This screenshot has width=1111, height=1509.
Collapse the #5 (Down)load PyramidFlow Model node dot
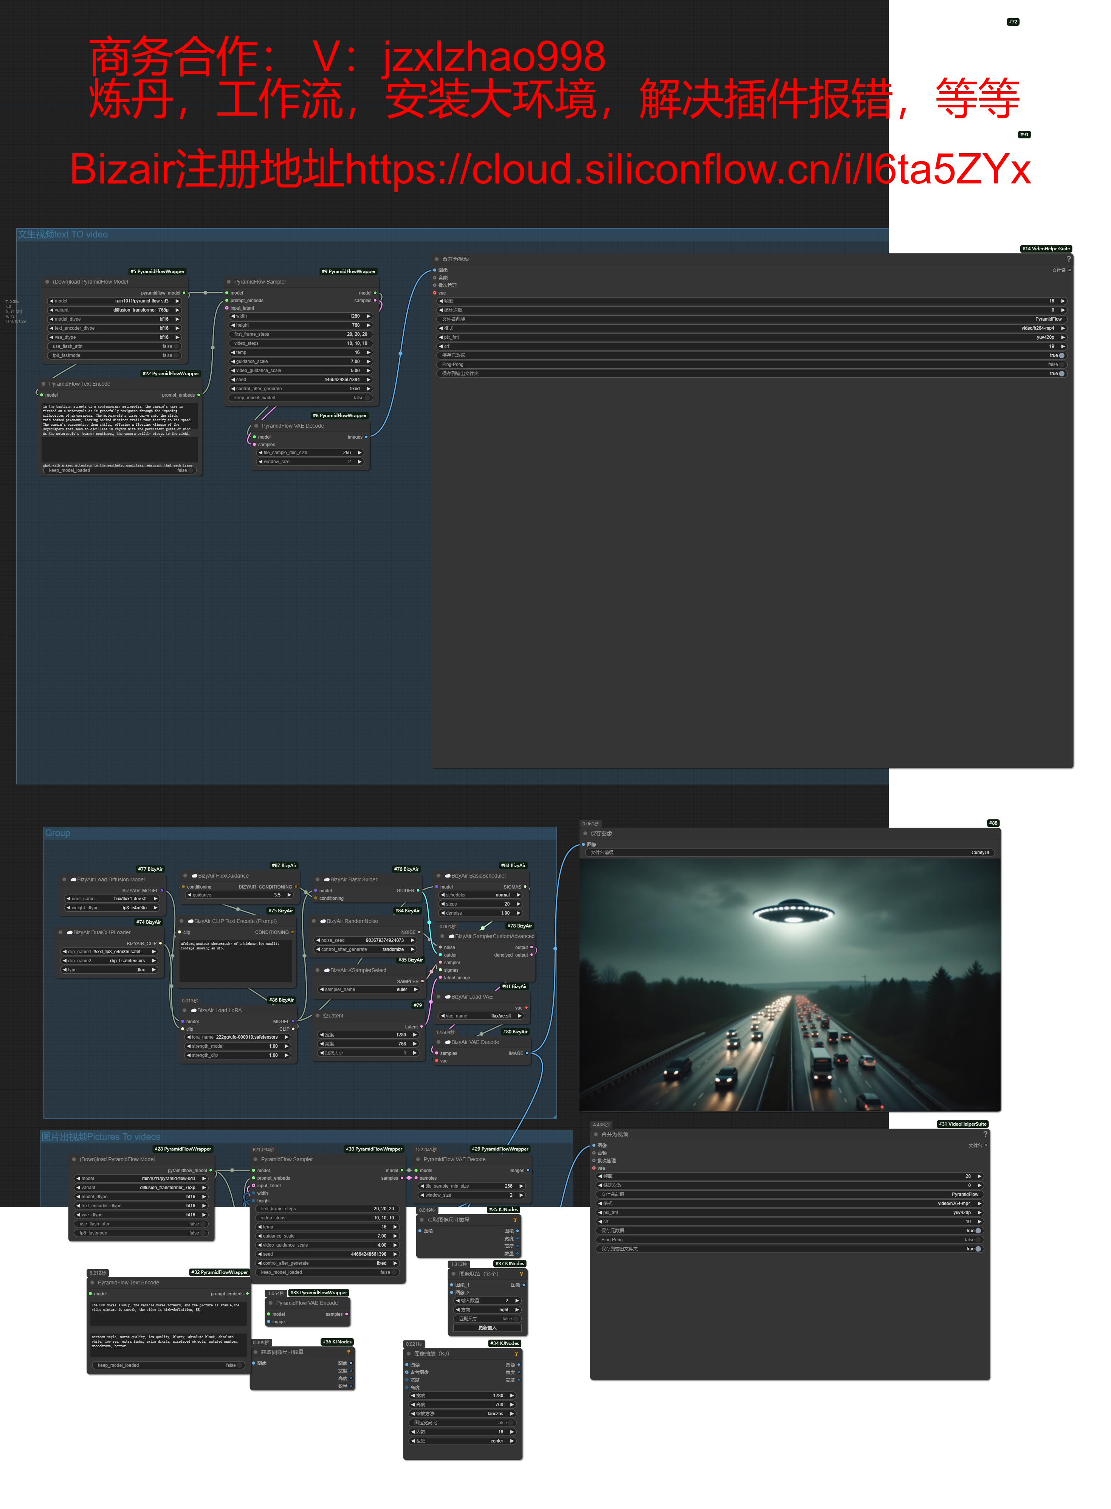(x=47, y=282)
